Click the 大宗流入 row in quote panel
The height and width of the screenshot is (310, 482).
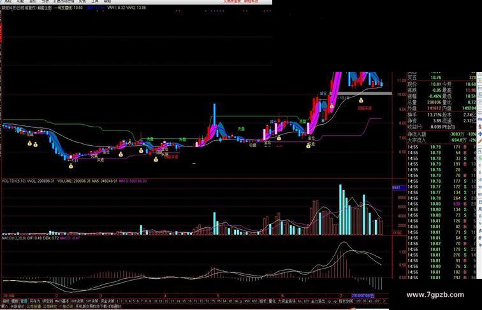click(441, 140)
